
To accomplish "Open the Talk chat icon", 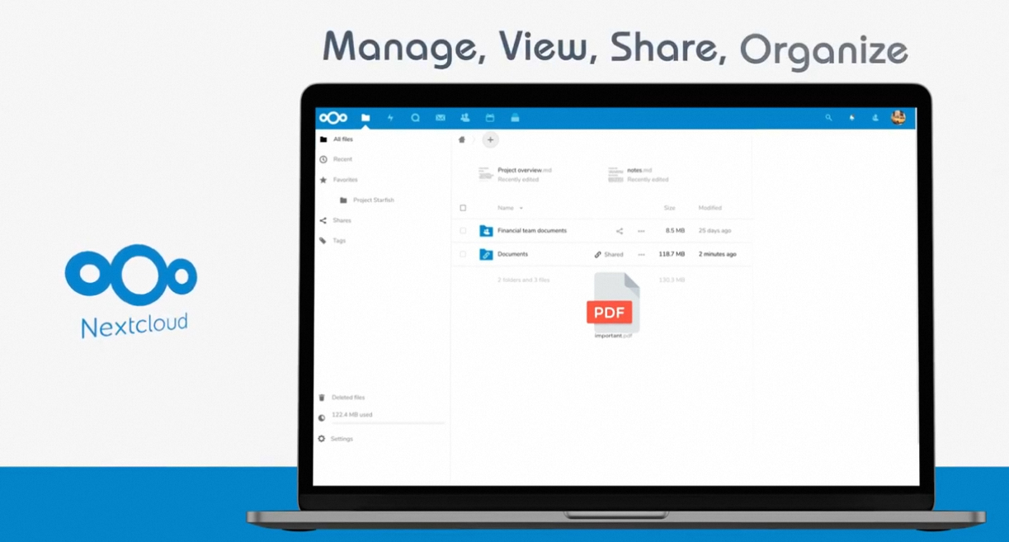I will [x=415, y=118].
